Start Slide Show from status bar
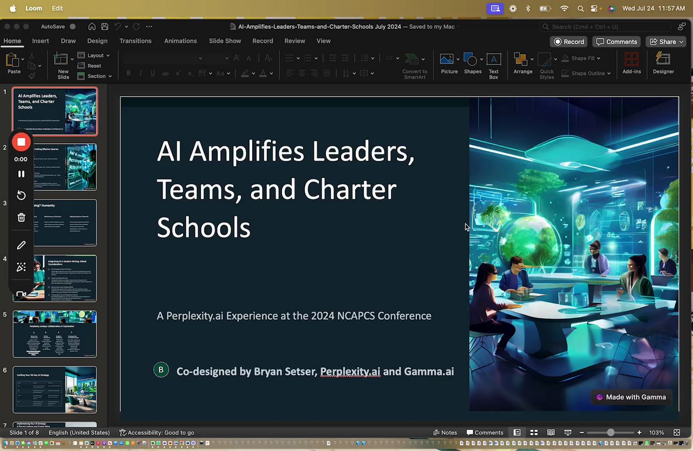 click(x=568, y=433)
